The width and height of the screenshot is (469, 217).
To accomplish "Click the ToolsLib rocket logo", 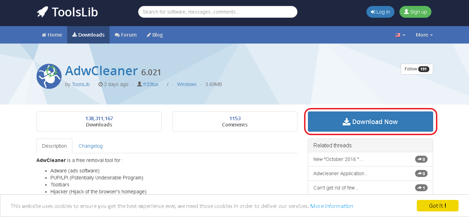I will (x=67, y=12).
